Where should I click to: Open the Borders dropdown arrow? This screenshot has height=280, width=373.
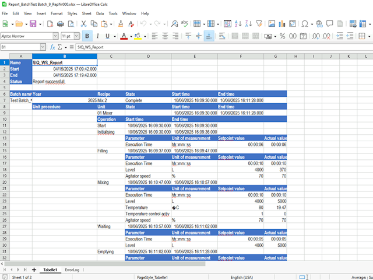[369, 36]
